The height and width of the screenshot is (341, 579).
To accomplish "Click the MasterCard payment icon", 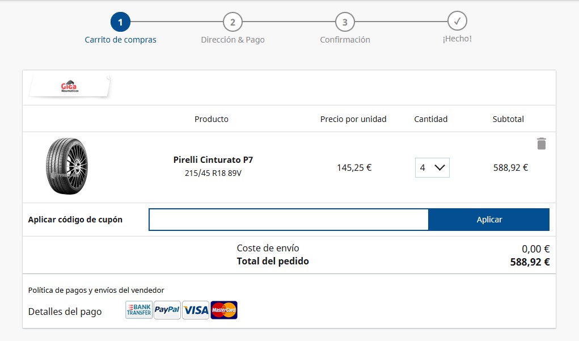I will click(224, 310).
